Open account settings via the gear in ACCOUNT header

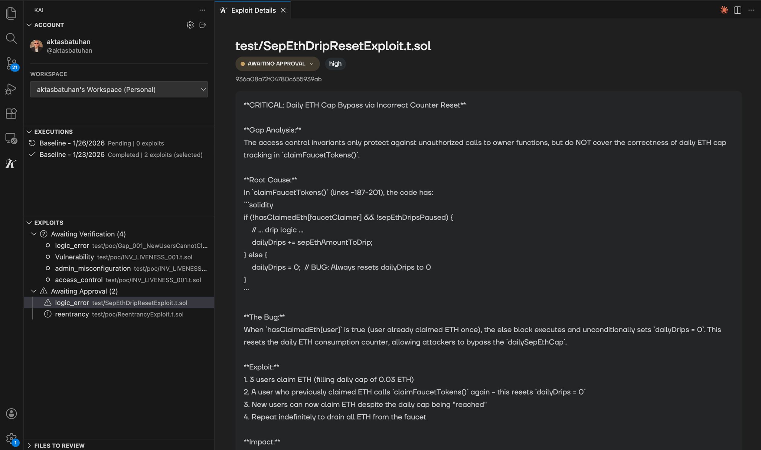(x=190, y=25)
